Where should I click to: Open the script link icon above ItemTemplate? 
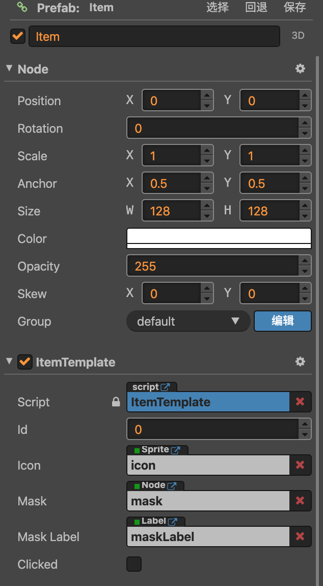click(x=166, y=387)
